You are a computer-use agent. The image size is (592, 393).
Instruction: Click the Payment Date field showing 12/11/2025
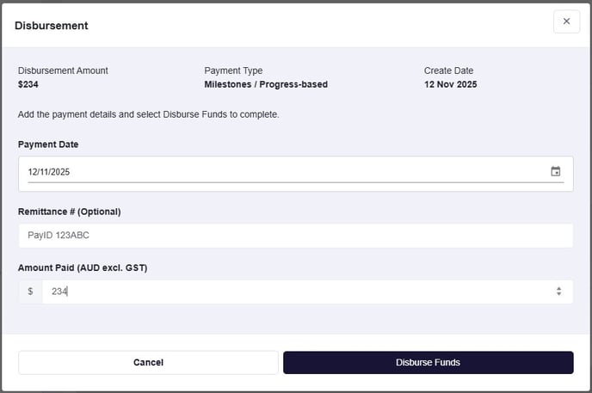click(x=258, y=172)
